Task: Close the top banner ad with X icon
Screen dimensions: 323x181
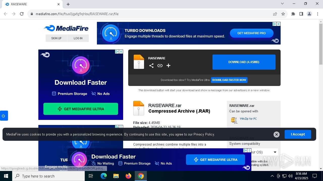Action: [x=278, y=24]
